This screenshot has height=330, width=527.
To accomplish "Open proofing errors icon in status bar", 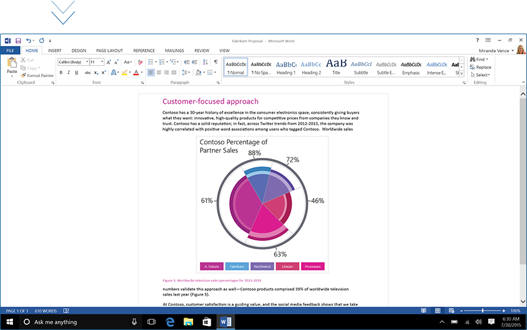I will click(x=66, y=311).
